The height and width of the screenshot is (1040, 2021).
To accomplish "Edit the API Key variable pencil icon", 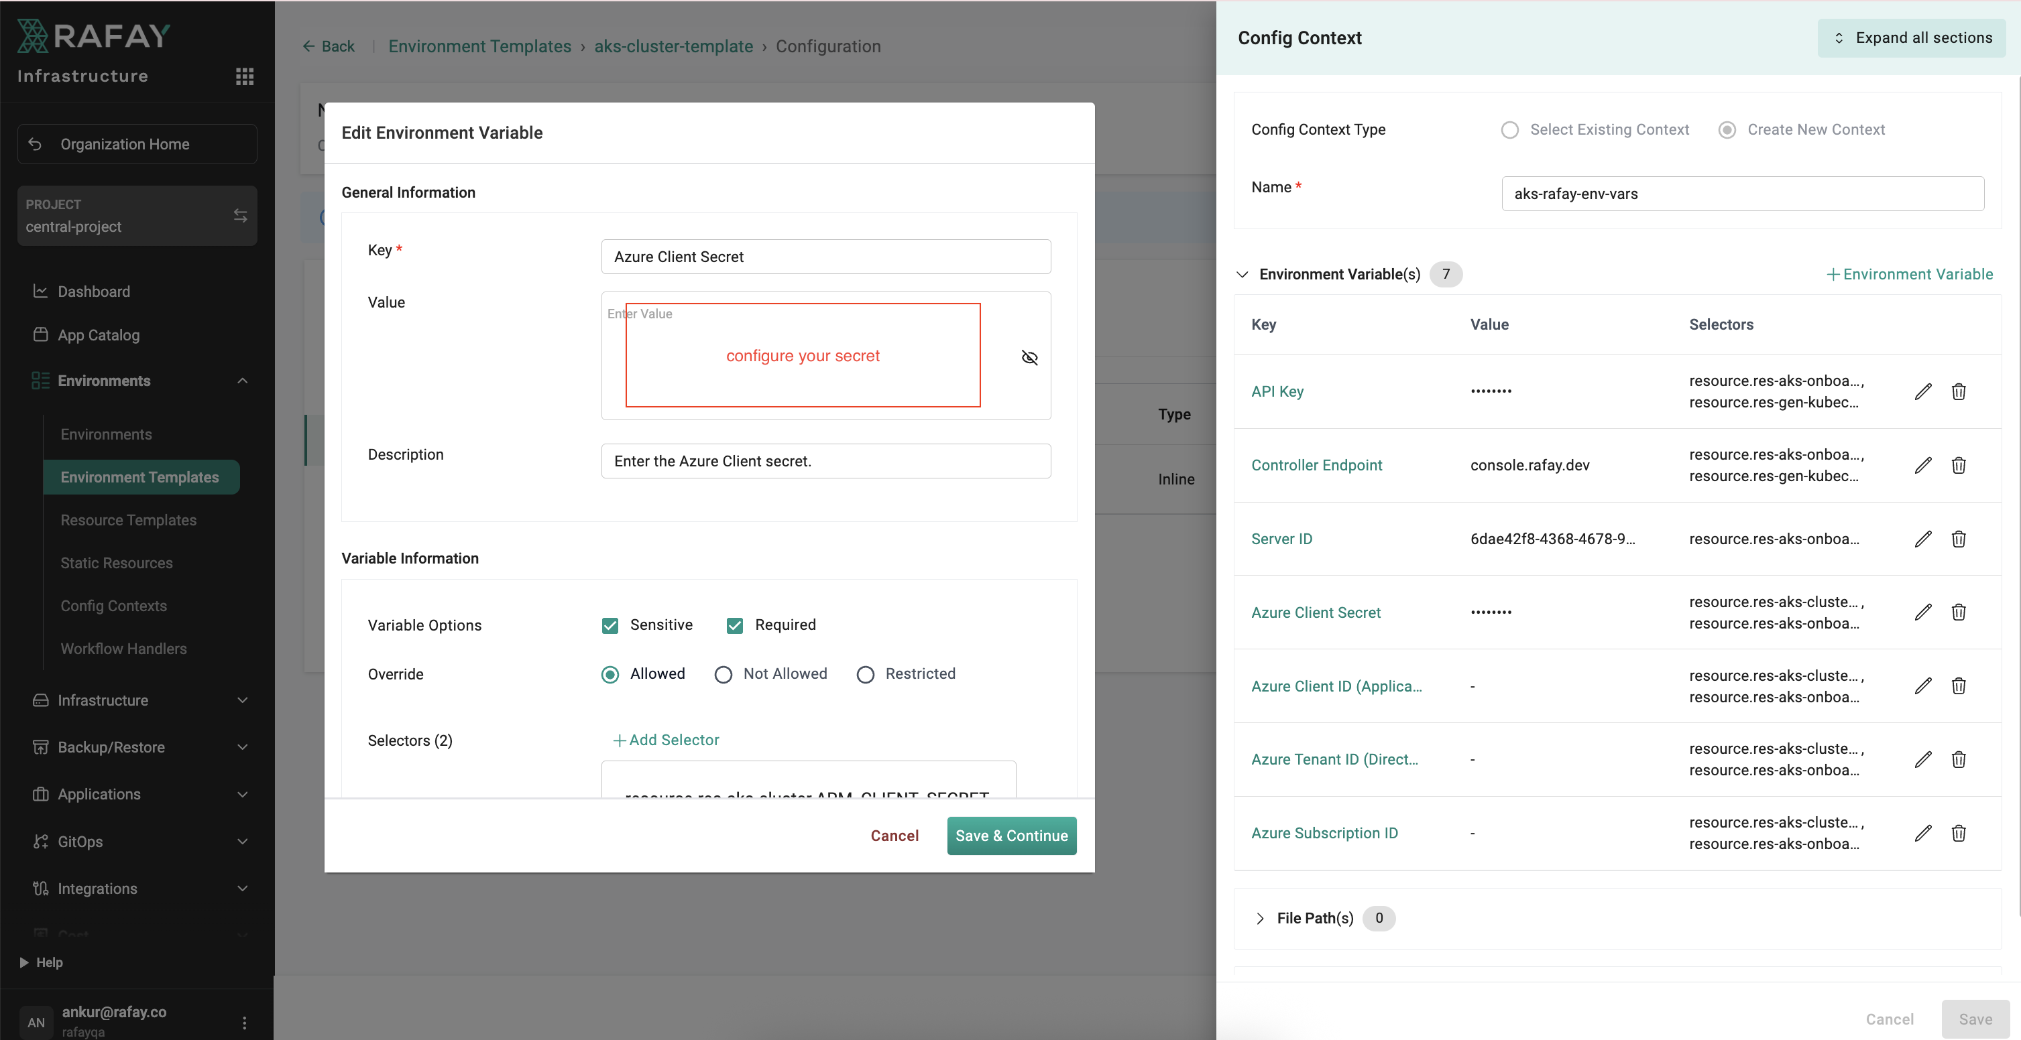I will pos(1922,391).
